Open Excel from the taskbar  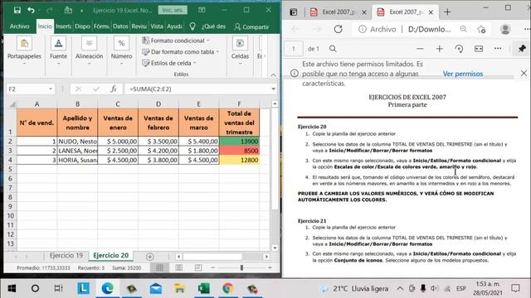tap(203, 289)
